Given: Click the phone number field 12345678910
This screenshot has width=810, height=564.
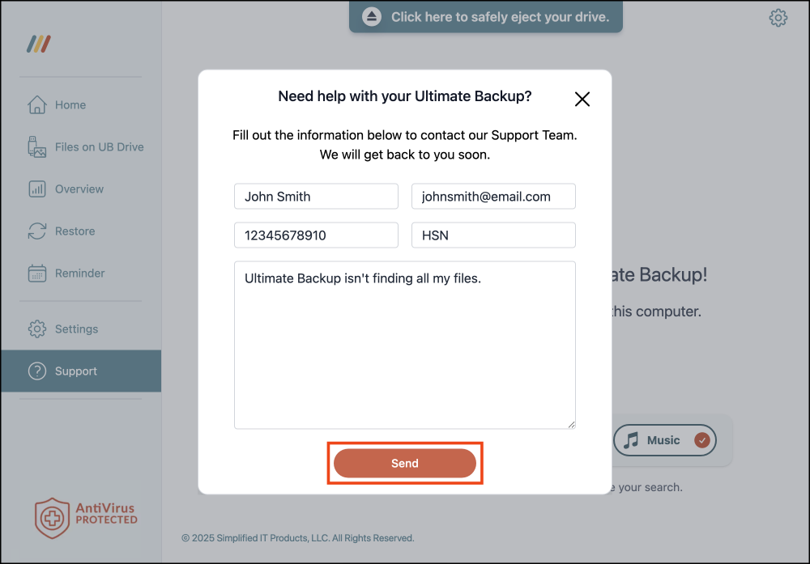Looking at the screenshot, I should pyautogui.click(x=316, y=235).
